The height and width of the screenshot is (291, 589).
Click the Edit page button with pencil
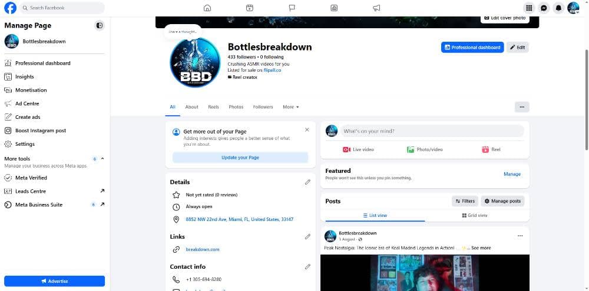coord(518,47)
